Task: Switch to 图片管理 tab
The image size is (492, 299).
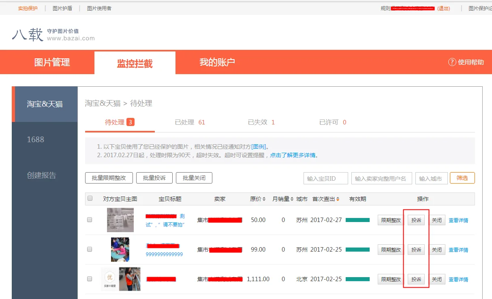Action: (52, 62)
